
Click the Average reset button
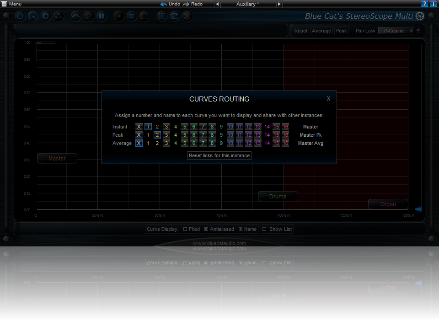pos(321,31)
